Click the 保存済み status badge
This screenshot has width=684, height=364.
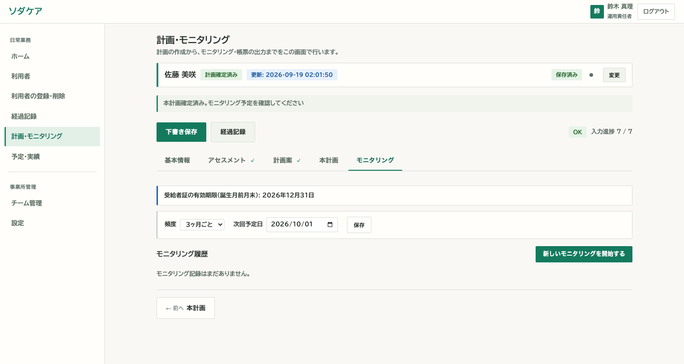point(567,75)
